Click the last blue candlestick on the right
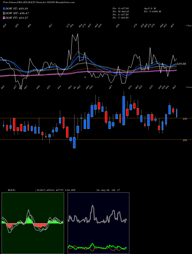The height and width of the screenshot is (254, 192). point(177,113)
